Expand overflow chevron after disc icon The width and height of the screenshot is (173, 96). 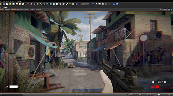pos(25,4)
